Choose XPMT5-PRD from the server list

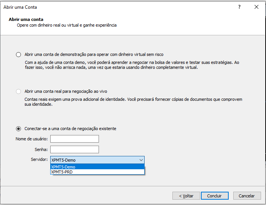[97, 172]
